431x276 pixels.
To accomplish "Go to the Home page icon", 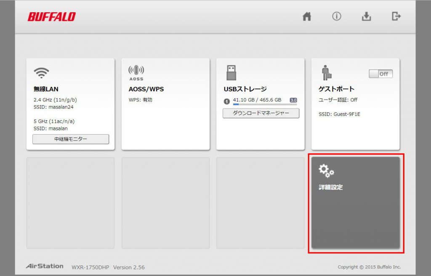I will pos(307,16).
